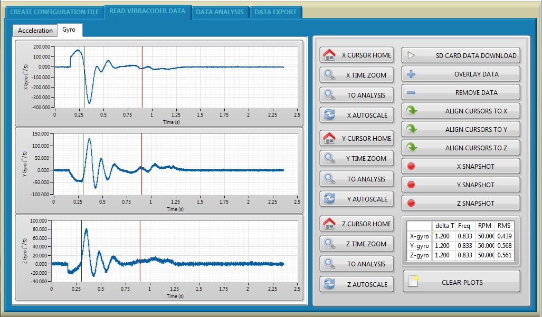
Task: Click the play icon for SD Card Data Download
Action: click(412, 55)
